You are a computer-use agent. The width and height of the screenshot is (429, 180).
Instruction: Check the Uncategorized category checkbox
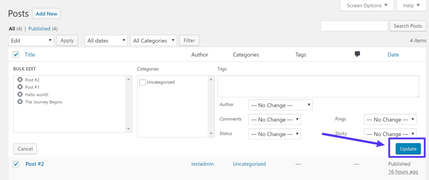pos(142,82)
